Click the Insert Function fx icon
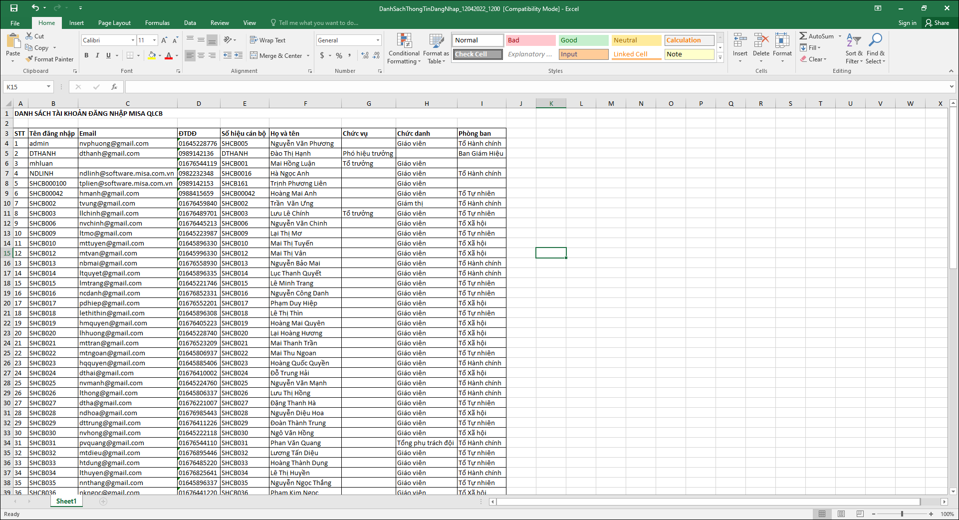Image resolution: width=959 pixels, height=520 pixels. tap(114, 87)
